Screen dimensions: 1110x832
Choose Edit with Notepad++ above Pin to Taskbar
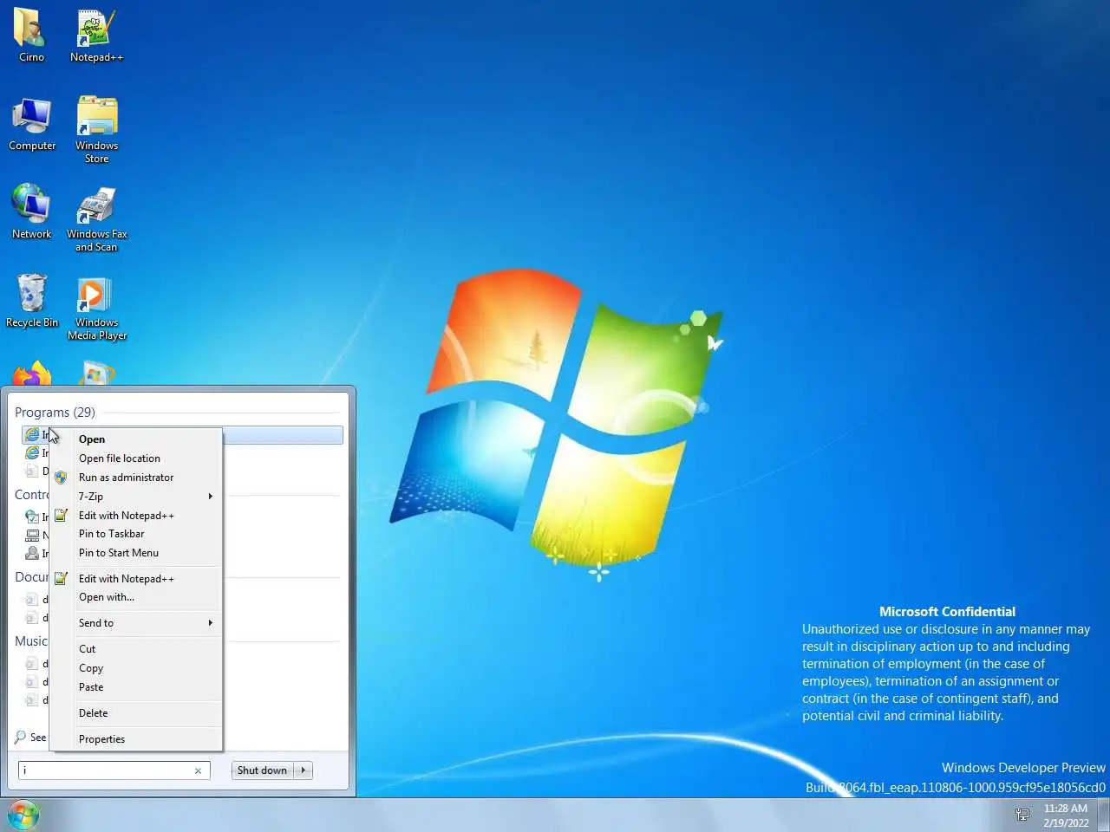pyautogui.click(x=136, y=516)
